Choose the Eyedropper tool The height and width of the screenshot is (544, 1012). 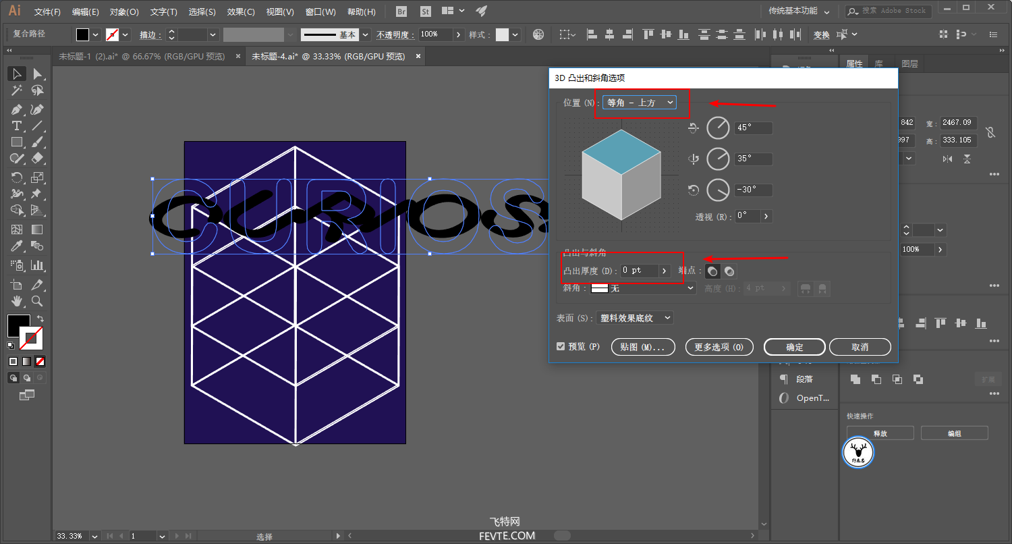[x=17, y=246]
